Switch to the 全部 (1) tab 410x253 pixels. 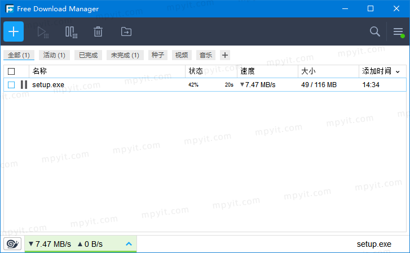19,55
